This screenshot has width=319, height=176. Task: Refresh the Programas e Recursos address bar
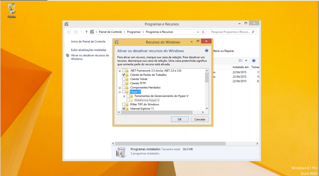click(203, 32)
